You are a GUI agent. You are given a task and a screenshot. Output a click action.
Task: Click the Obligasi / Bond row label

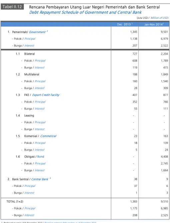coord(34,157)
